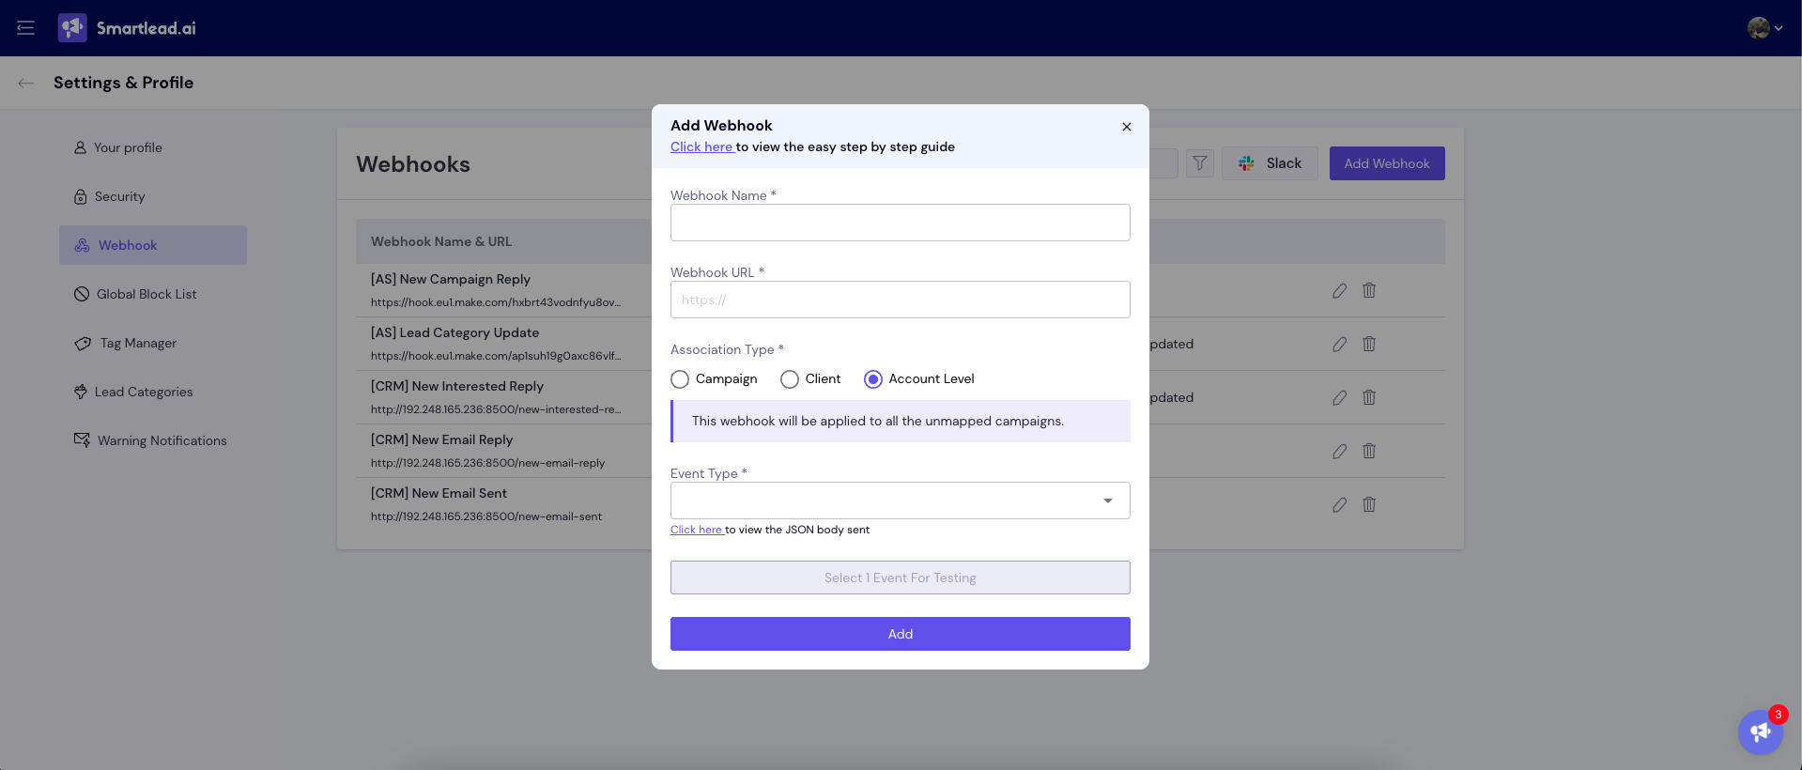Select the Client association type
This screenshot has width=1802, height=770.
[x=790, y=379]
